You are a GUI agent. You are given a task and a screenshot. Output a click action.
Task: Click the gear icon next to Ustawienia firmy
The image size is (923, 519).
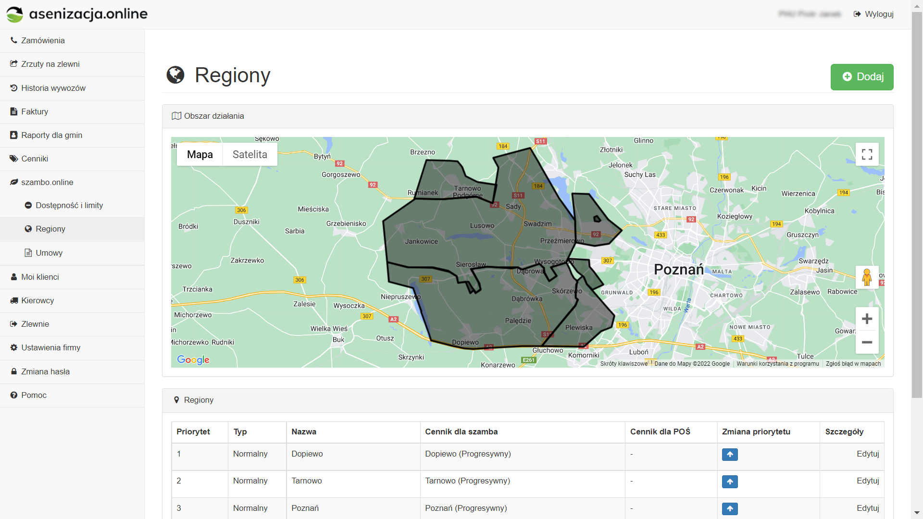14,347
